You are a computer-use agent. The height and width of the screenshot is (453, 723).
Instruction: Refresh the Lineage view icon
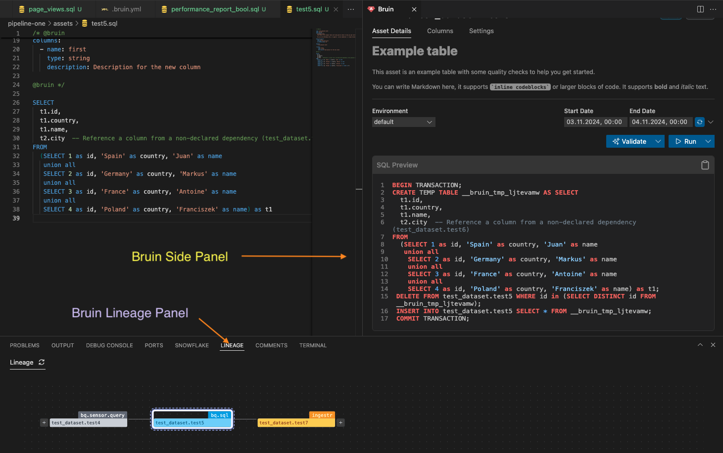(42, 362)
